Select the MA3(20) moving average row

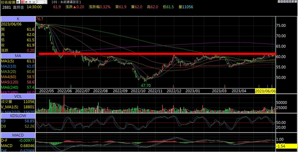18,72
